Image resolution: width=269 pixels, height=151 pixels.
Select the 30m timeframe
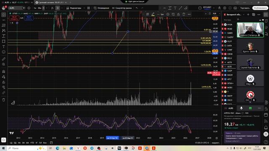(x=40, y=8)
